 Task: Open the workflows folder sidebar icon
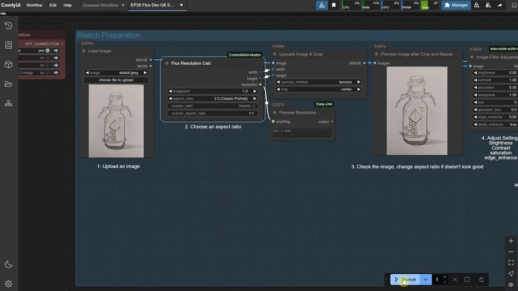[x=8, y=84]
